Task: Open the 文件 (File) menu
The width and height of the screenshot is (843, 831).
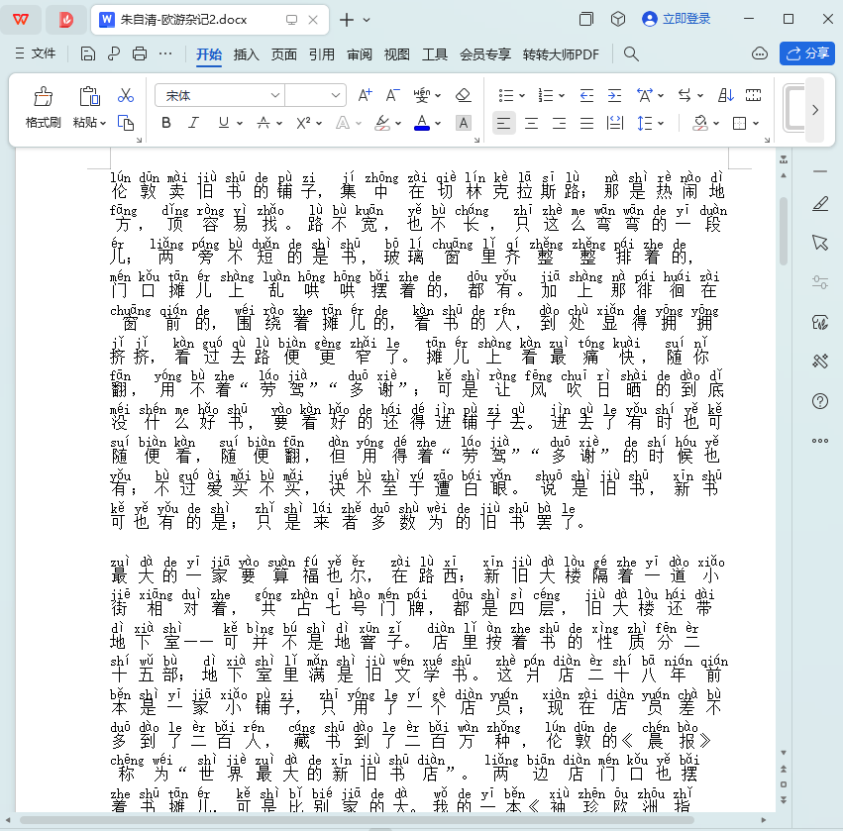Action: click(36, 53)
